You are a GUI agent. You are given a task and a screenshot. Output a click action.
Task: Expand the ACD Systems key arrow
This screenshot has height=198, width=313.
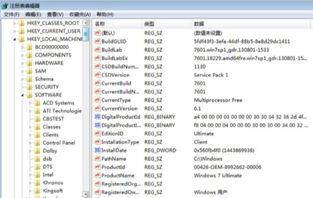point(30,103)
